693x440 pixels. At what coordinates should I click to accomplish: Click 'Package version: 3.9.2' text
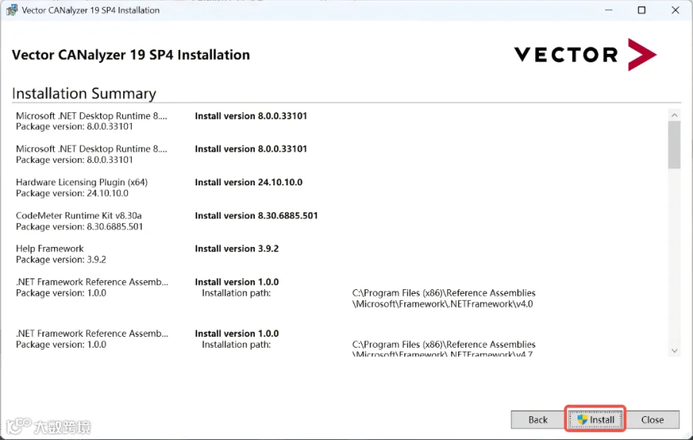click(x=61, y=260)
